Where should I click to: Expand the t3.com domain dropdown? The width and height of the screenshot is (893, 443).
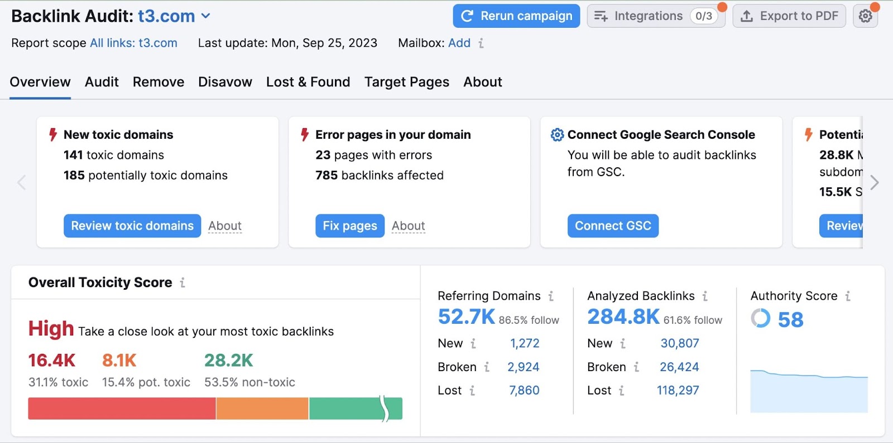206,16
